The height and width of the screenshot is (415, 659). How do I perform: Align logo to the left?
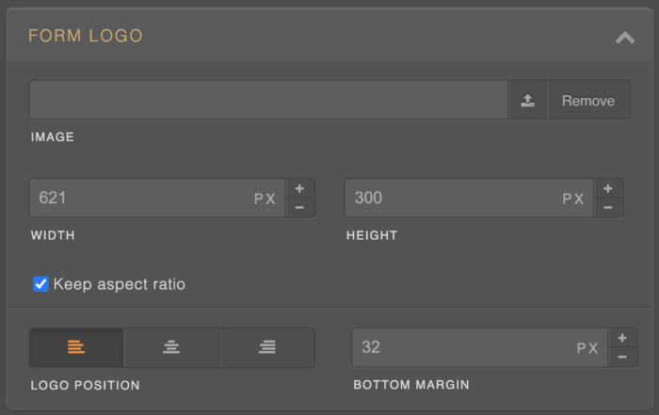click(76, 347)
